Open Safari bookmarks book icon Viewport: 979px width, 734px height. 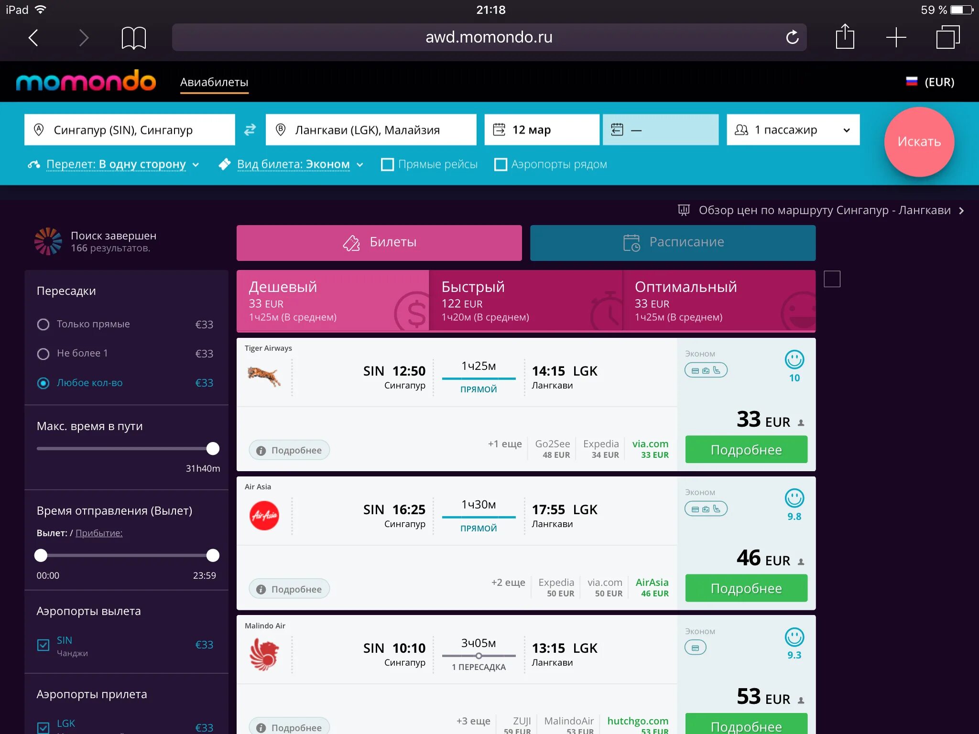point(133,38)
